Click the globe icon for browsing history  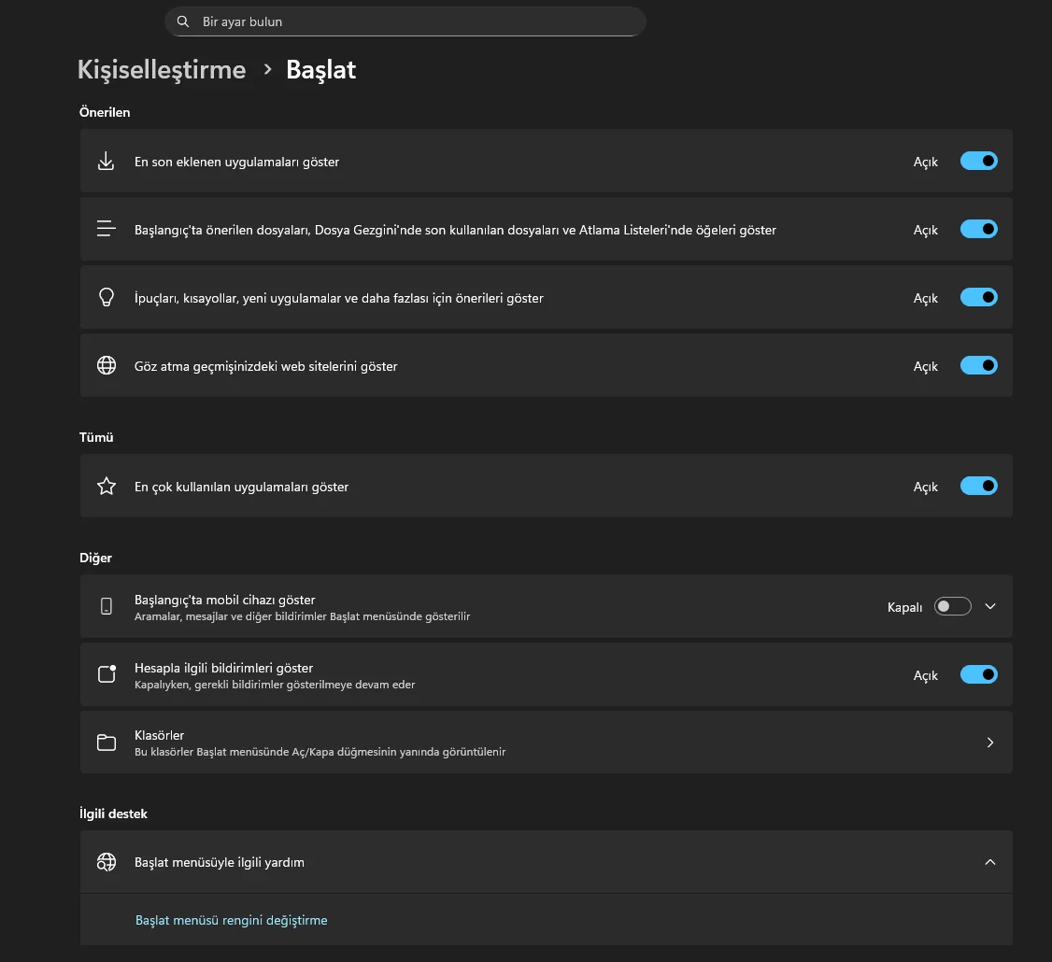click(x=107, y=366)
